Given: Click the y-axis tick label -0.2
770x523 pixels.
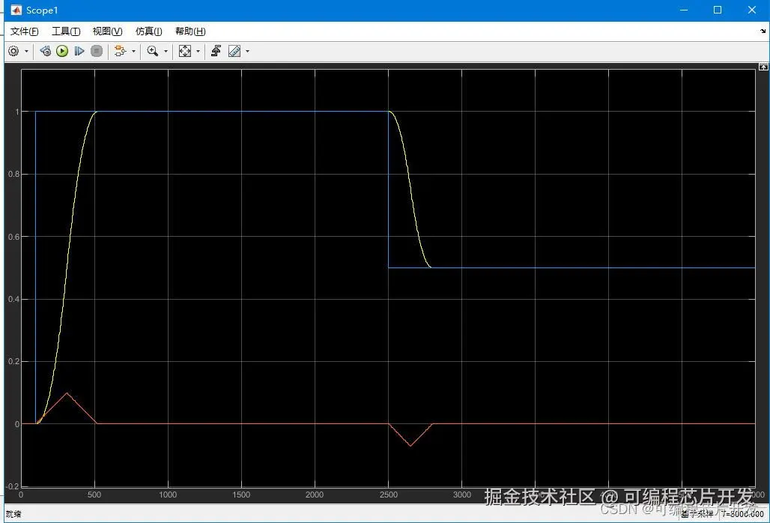Looking at the screenshot, I should (x=12, y=487).
